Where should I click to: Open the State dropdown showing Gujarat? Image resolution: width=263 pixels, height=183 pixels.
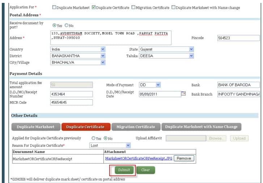pos(166,49)
